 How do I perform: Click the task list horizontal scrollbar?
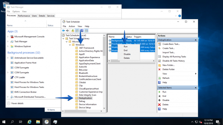(x=131, y=61)
